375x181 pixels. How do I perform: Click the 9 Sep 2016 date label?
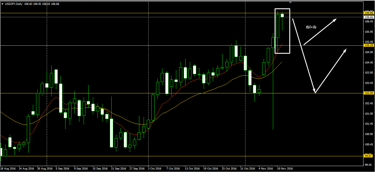point(81,169)
